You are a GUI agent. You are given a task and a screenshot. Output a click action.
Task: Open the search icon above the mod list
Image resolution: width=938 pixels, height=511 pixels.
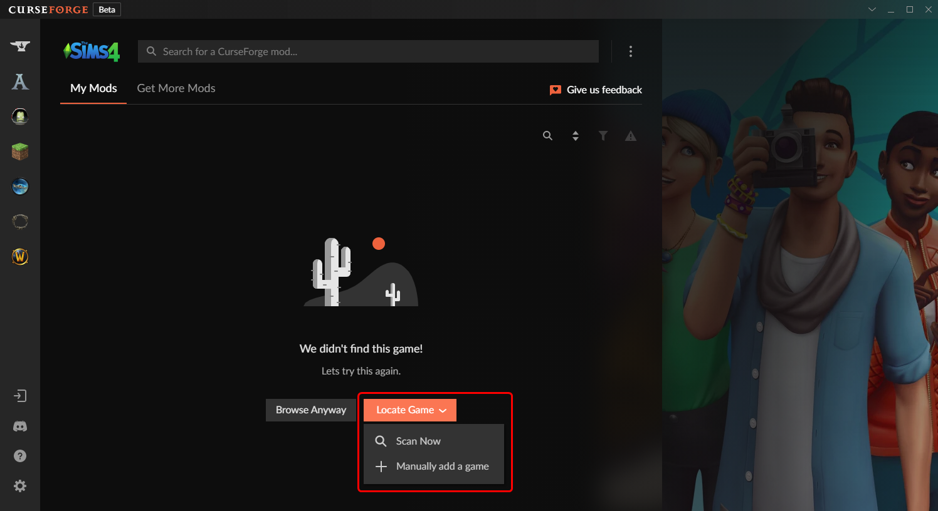tap(547, 135)
